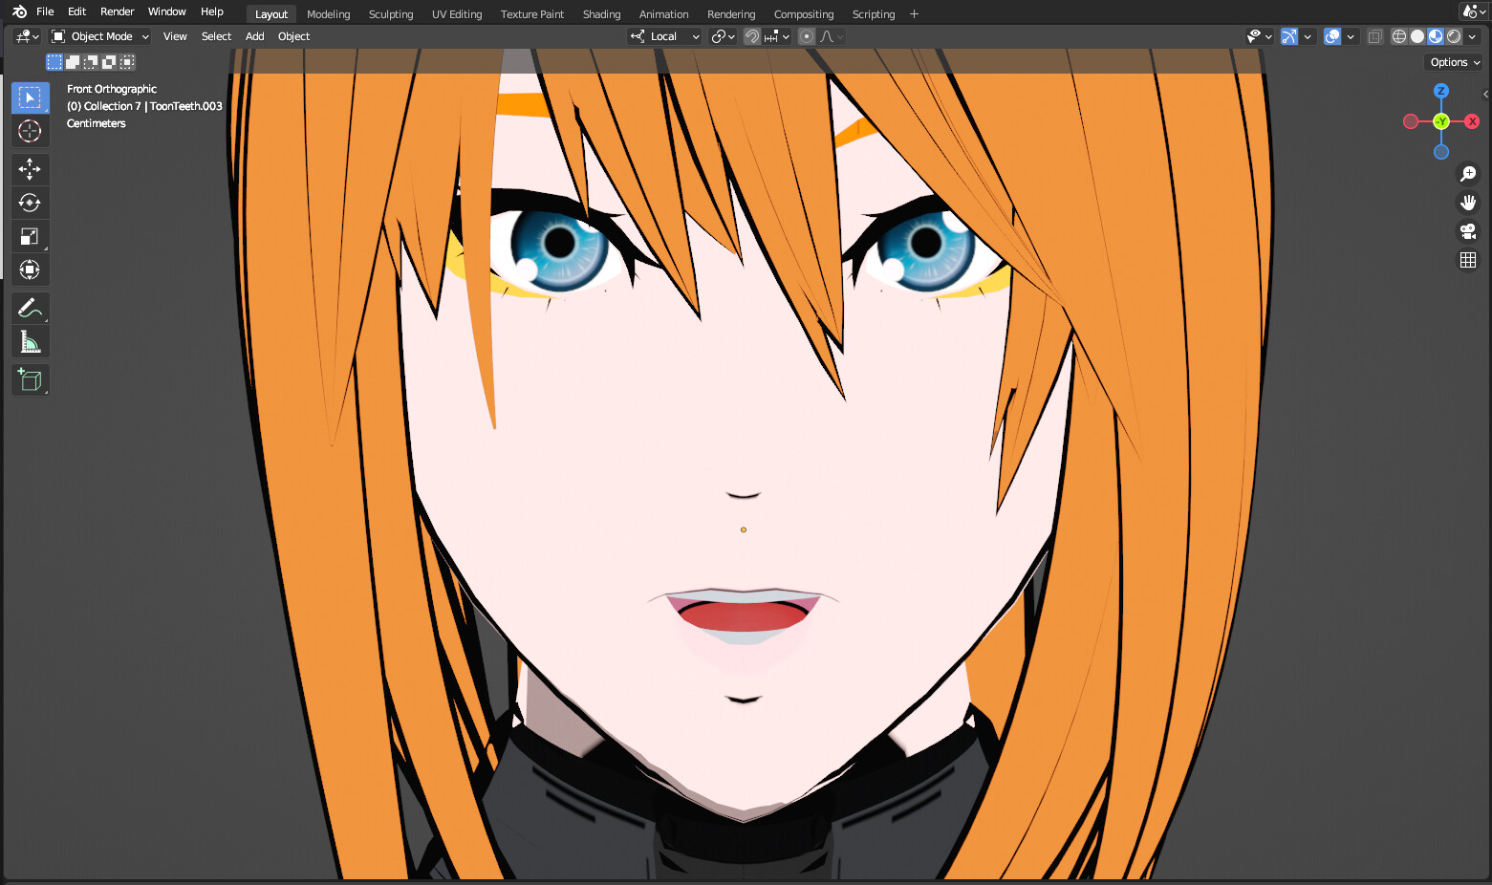Screen dimensions: 1492x885
Task: Open the Transform Pivot Point dropdown
Action: pyautogui.click(x=724, y=36)
